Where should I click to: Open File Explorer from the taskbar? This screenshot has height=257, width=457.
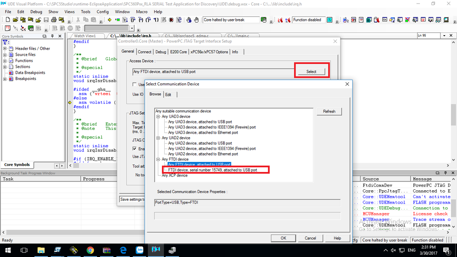(41, 250)
